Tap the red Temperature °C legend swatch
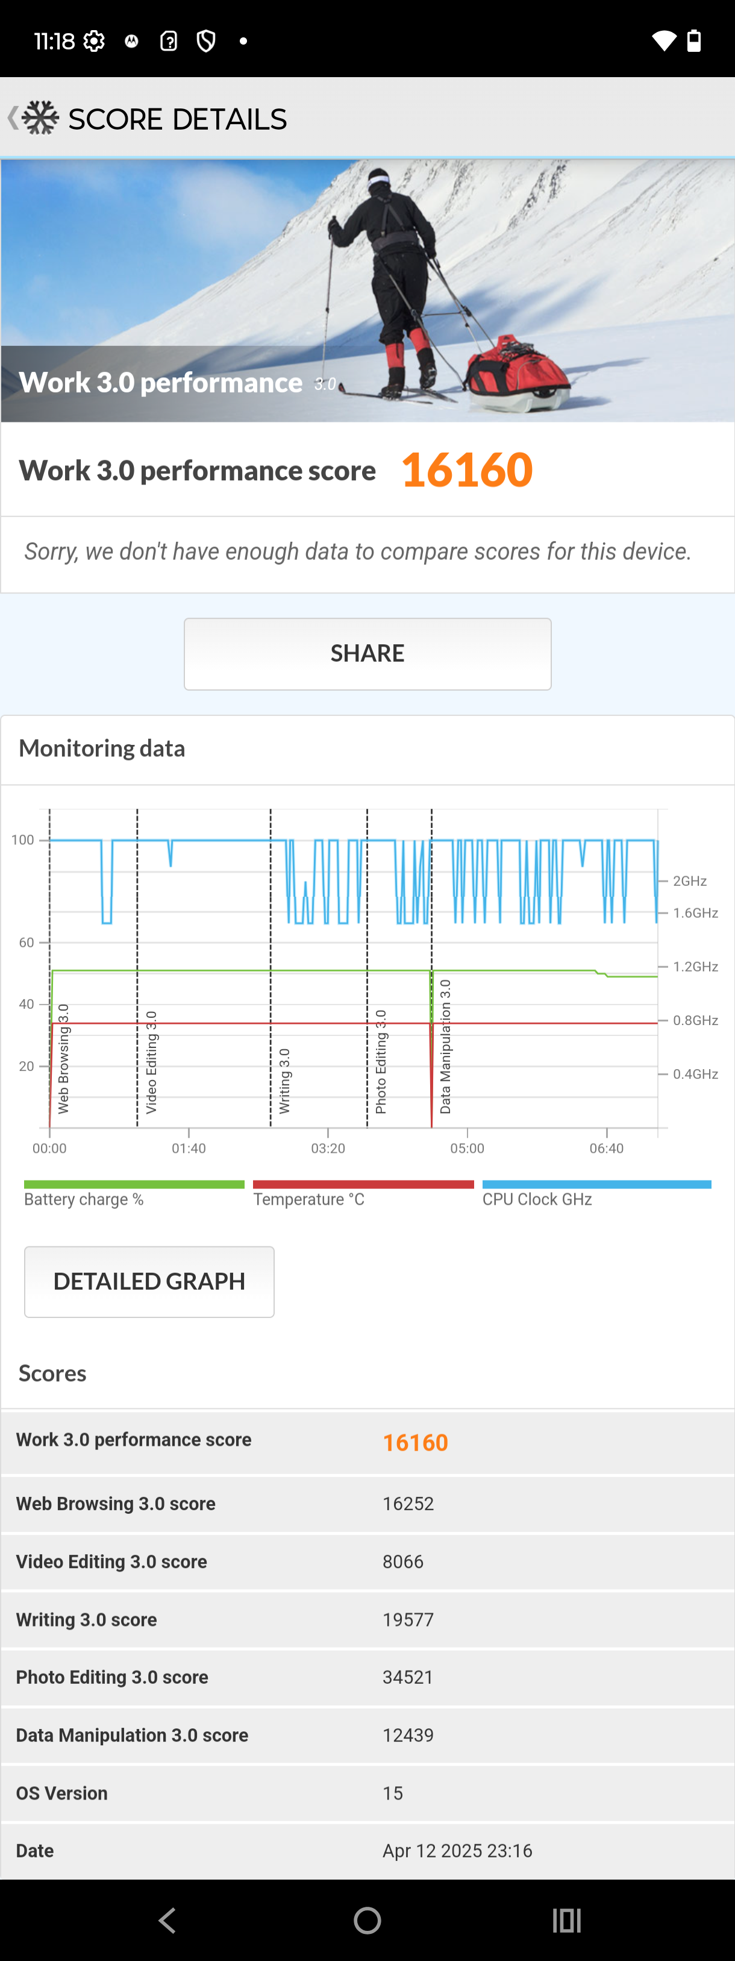The image size is (735, 1961). click(363, 1185)
